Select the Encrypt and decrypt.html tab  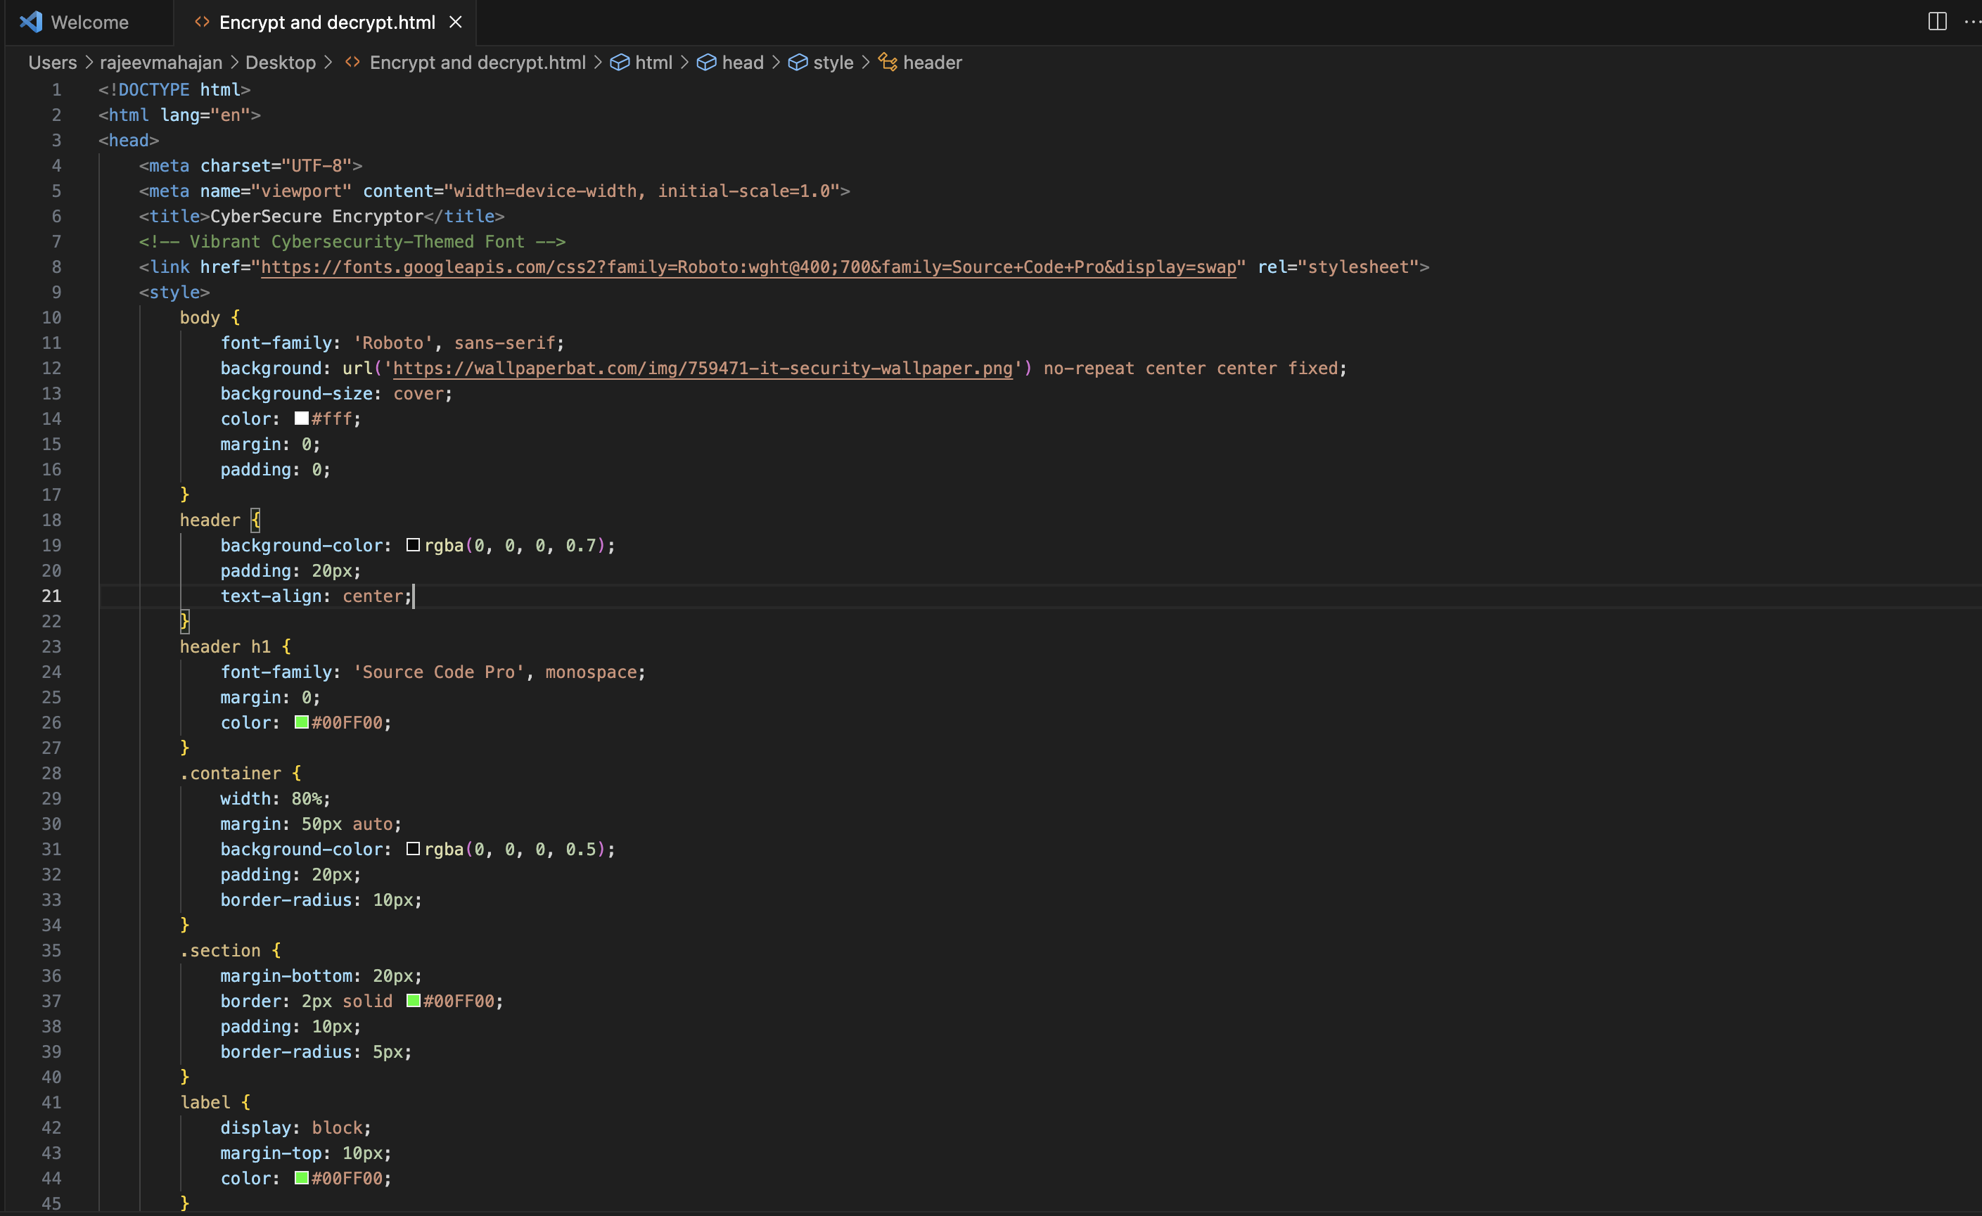(326, 22)
